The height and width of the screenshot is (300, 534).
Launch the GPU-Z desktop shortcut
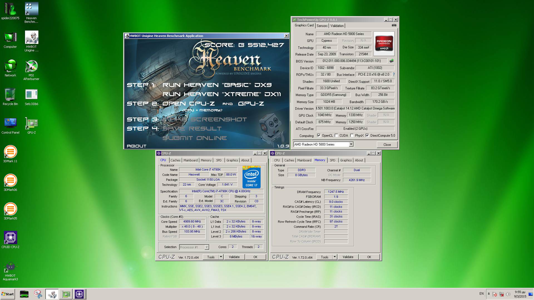click(31, 126)
